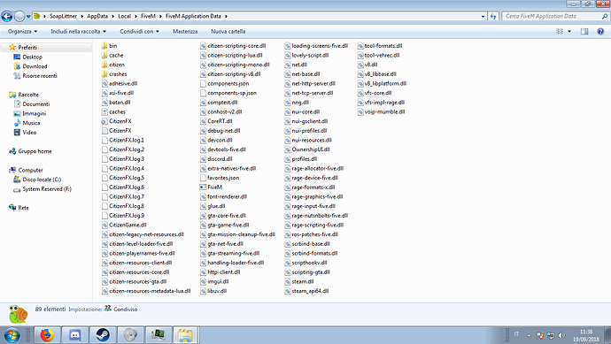Open Desktop in the navigation pane

33,57
